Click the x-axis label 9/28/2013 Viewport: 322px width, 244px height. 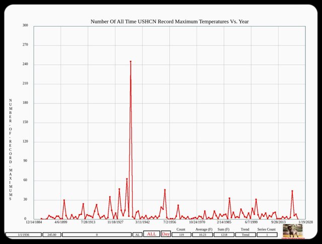click(278, 222)
